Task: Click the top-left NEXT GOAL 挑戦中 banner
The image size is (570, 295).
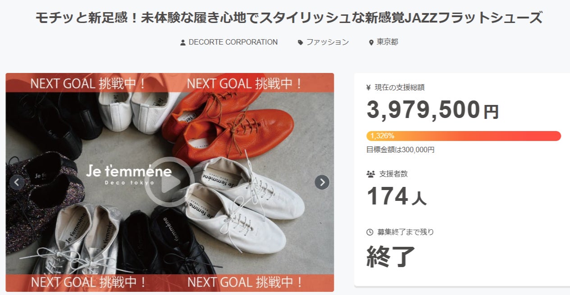Action: [88, 84]
